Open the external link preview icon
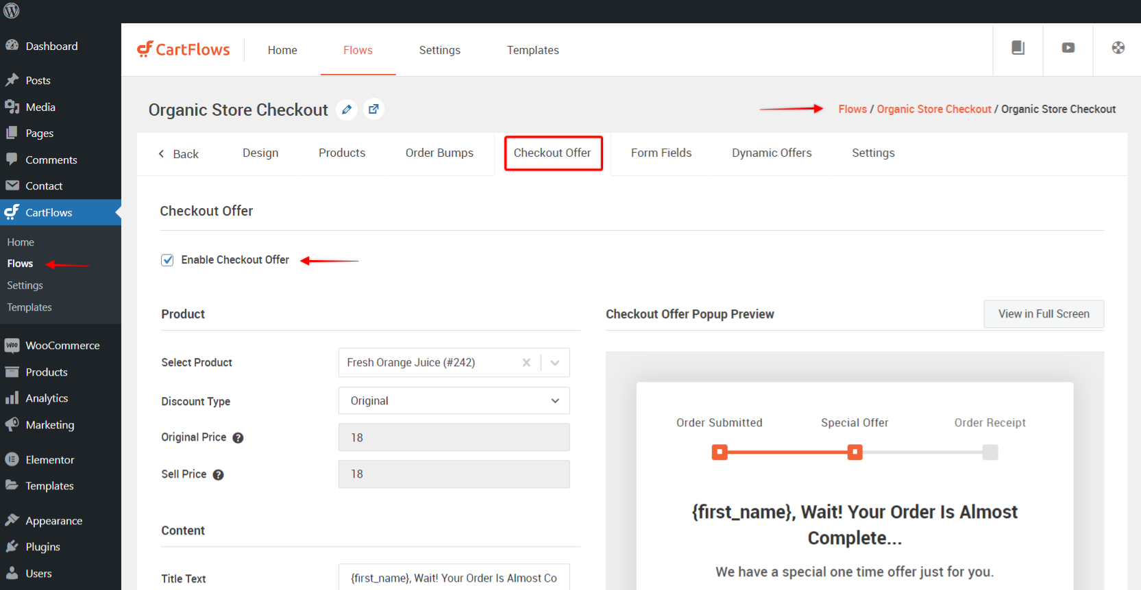This screenshot has height=590, width=1141. click(x=373, y=110)
